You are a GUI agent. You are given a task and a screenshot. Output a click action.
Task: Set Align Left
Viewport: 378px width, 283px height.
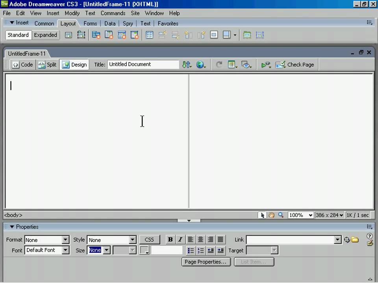tap(191, 239)
